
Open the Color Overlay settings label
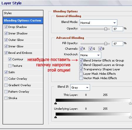[x=18, y=79]
